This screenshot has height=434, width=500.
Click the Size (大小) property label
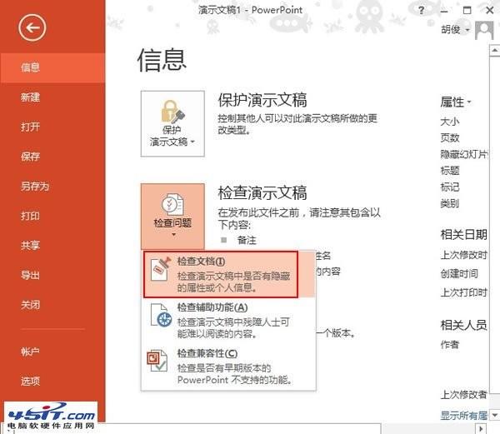[450, 122]
